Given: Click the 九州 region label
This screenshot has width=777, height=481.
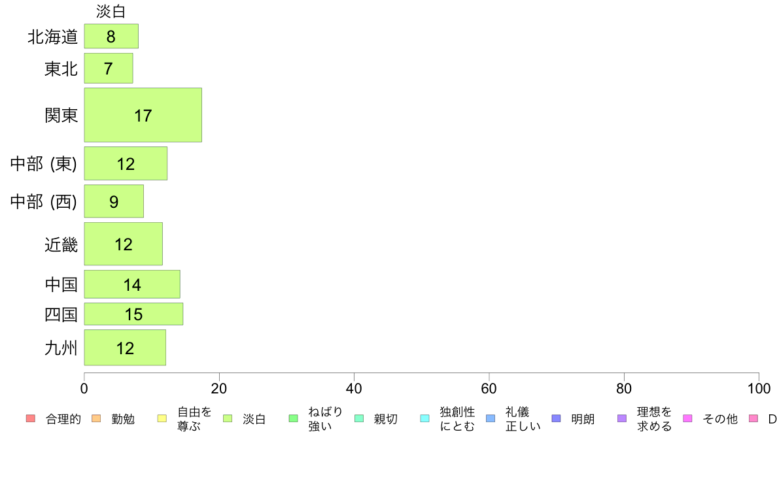Looking at the screenshot, I should (61, 348).
